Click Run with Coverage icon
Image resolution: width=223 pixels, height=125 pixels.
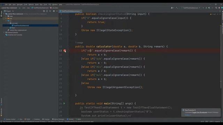pos(209,8)
